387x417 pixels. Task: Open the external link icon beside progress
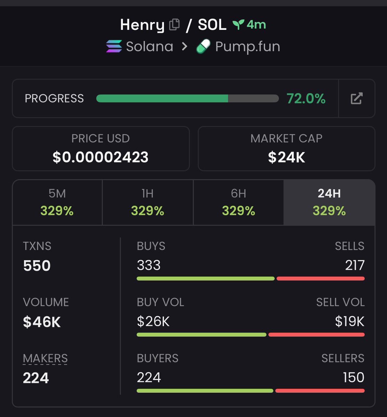(x=356, y=98)
